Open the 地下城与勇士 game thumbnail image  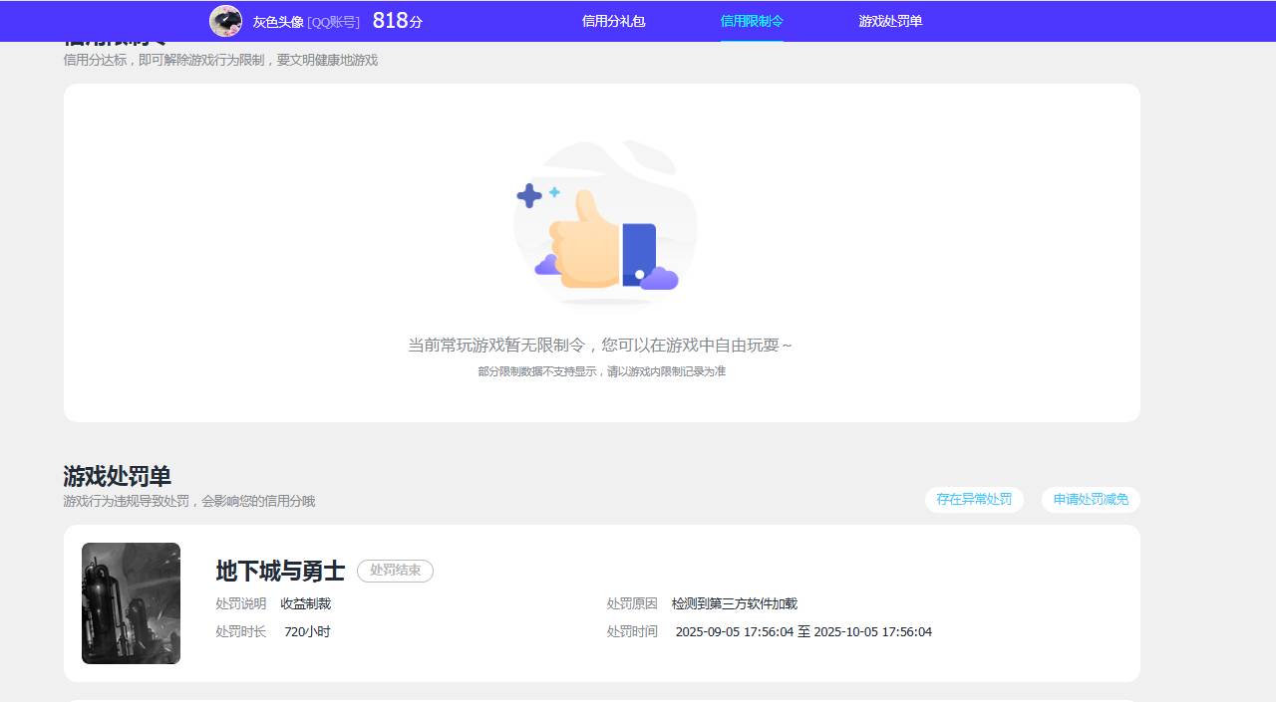click(x=131, y=603)
